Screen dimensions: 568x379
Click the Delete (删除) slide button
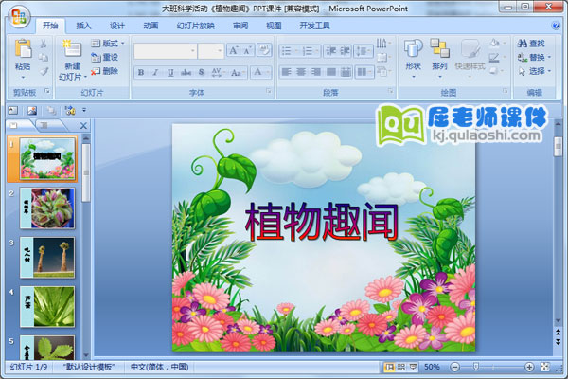pyautogui.click(x=105, y=71)
